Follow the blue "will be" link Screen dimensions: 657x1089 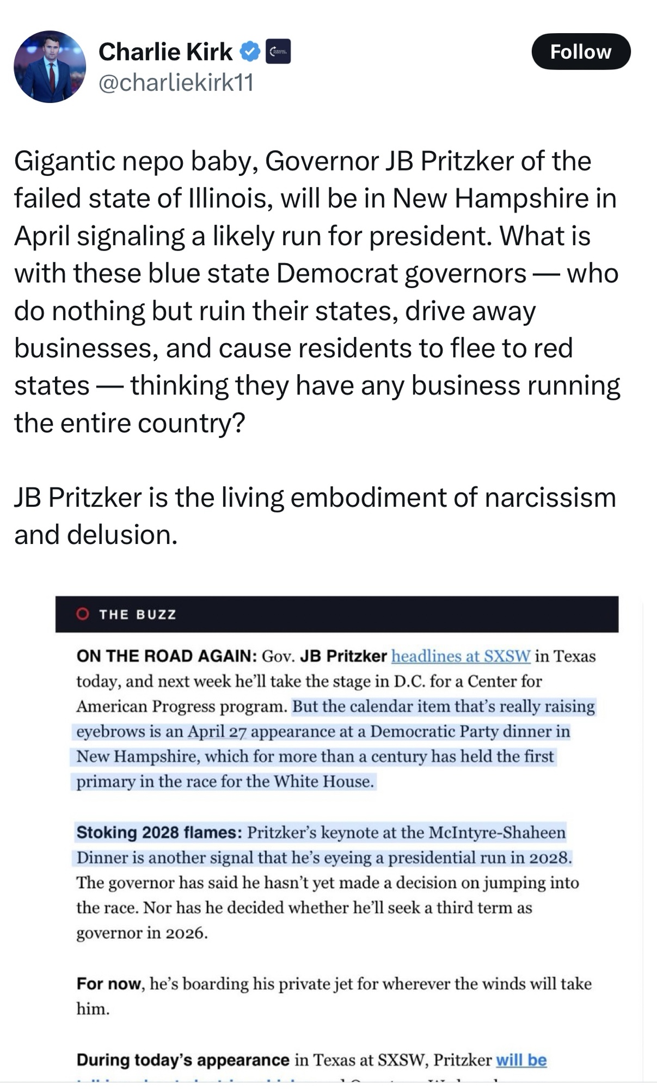521,1060
